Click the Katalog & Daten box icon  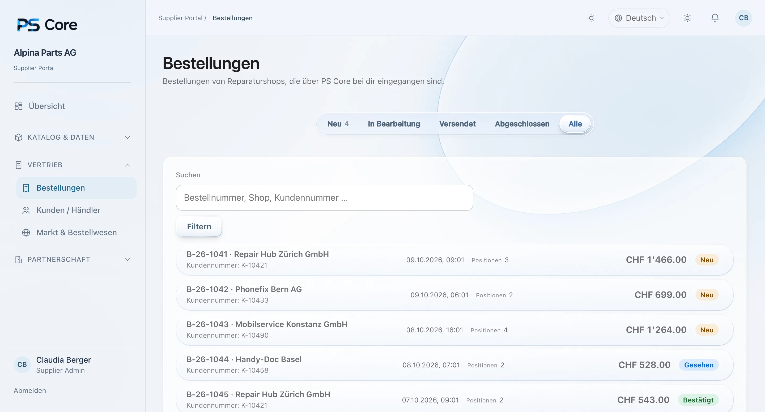tap(18, 138)
